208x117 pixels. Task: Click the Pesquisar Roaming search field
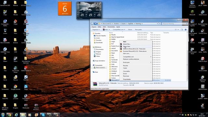[175, 24]
